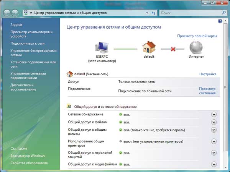Click the Настройка link
Screen dimensions: 230x172
point(208,74)
